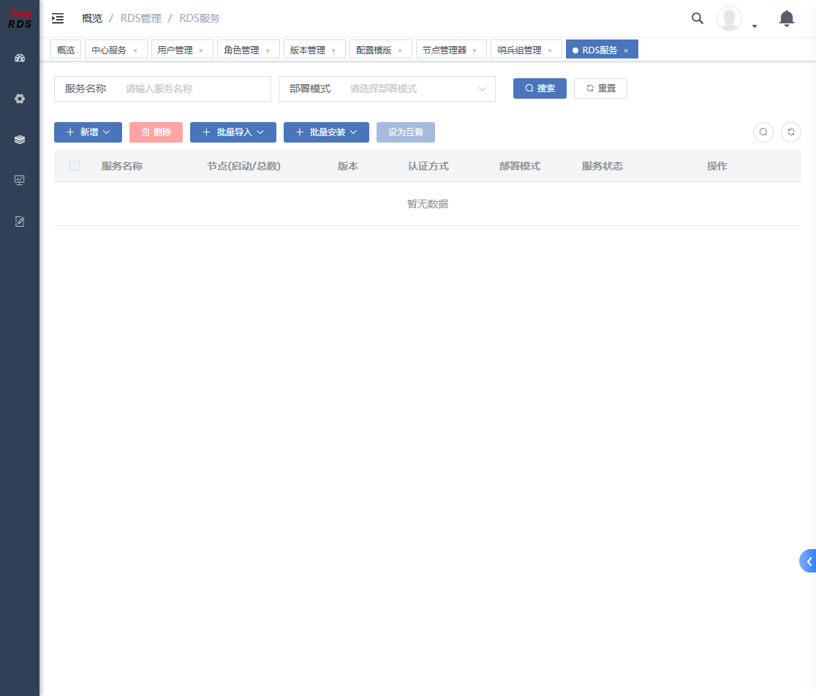Image resolution: width=816 pixels, height=696 pixels.
Task: Click the TongRDS logo
Action: (x=20, y=19)
